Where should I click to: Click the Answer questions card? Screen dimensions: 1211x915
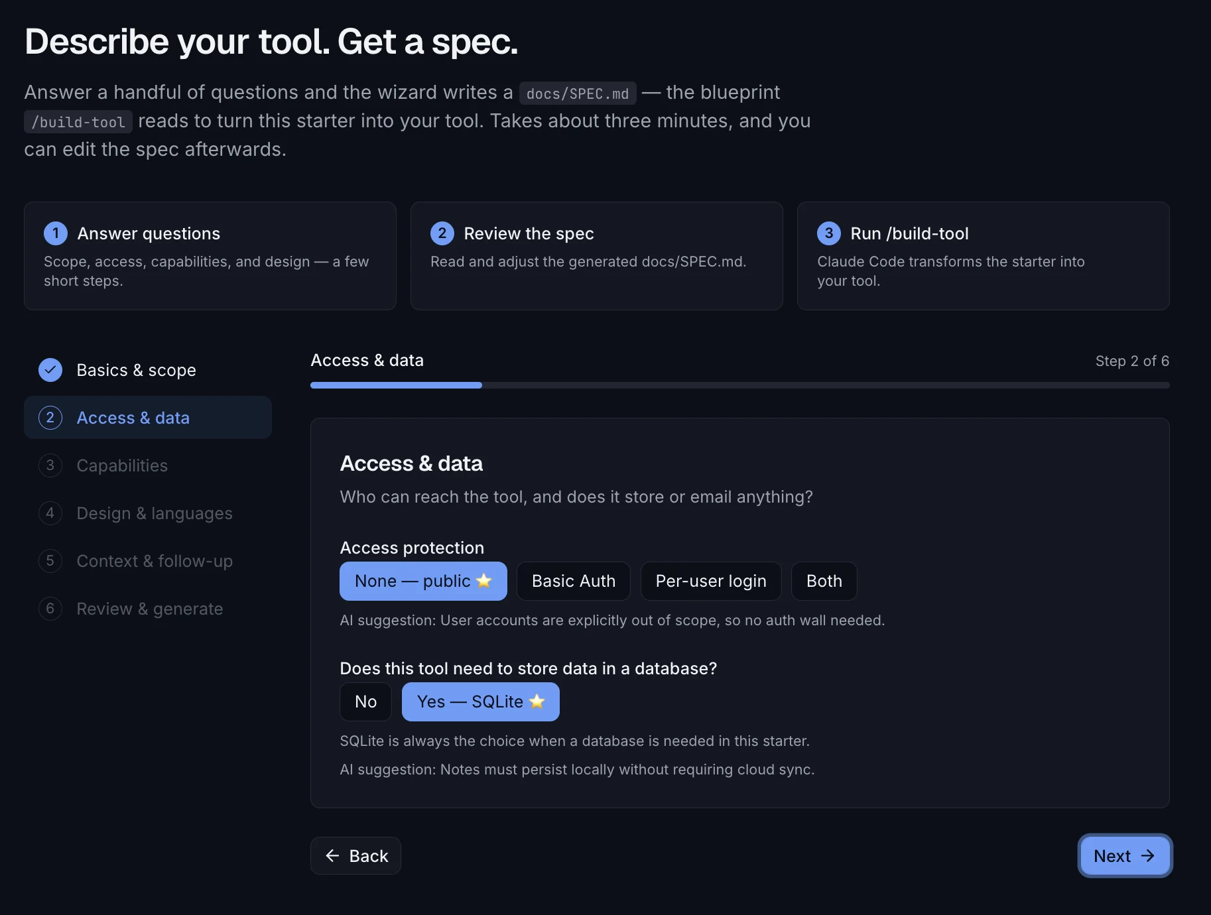click(x=210, y=256)
